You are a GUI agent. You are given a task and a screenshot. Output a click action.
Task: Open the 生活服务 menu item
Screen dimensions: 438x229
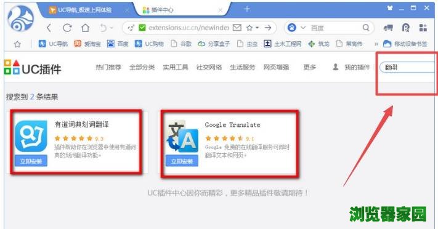click(x=243, y=67)
